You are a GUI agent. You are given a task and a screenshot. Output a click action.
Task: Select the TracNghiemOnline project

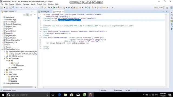click(13, 84)
